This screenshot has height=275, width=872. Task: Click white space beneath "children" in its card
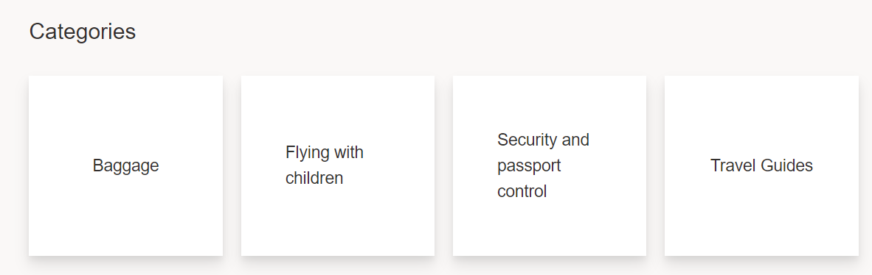point(314,222)
